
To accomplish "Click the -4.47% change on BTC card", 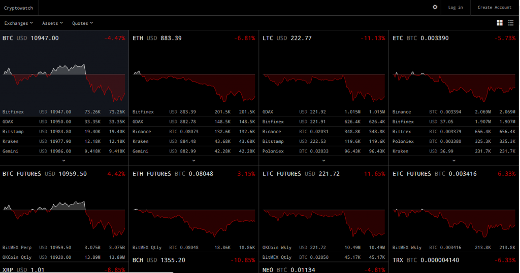I will point(115,38).
